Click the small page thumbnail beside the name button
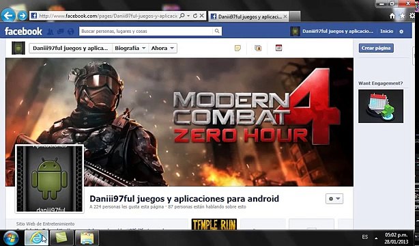The height and width of the screenshot is (246, 419). pos(18,49)
